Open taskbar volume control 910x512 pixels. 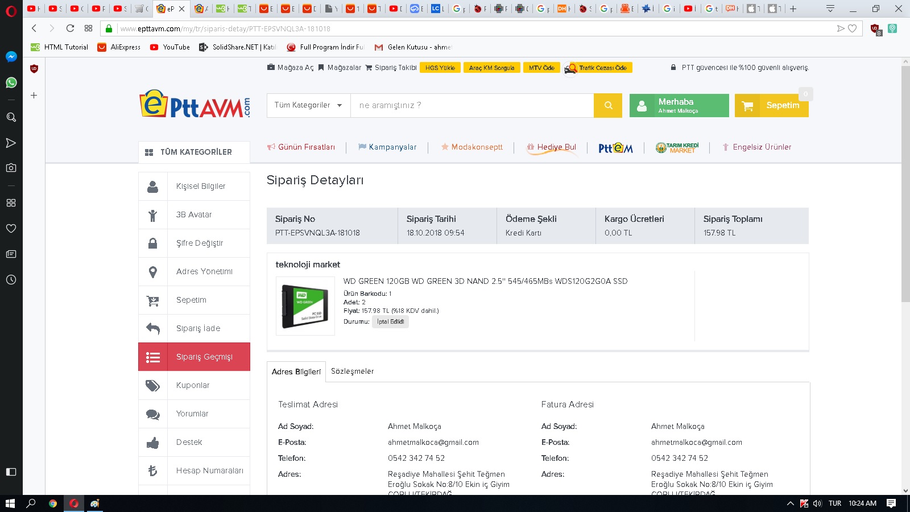817,503
